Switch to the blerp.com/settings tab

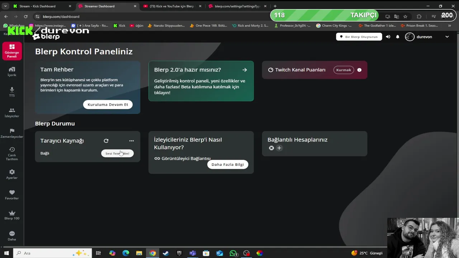pos(237,6)
